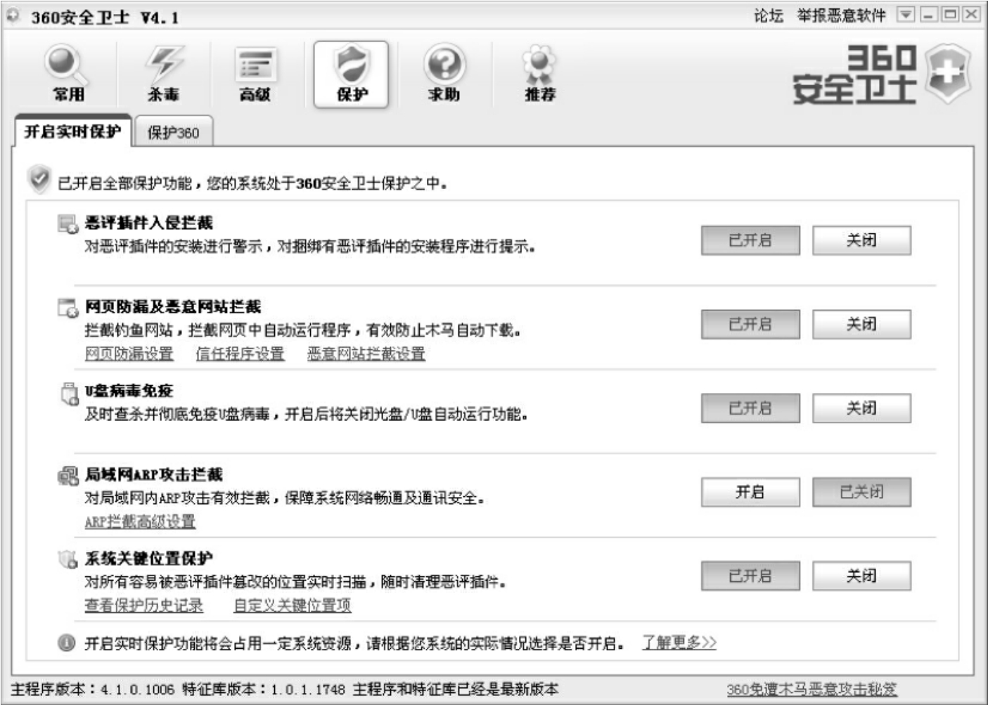This screenshot has width=988, height=705.
Task: Click the 360安全卫士 shield logo
Action: click(x=947, y=74)
